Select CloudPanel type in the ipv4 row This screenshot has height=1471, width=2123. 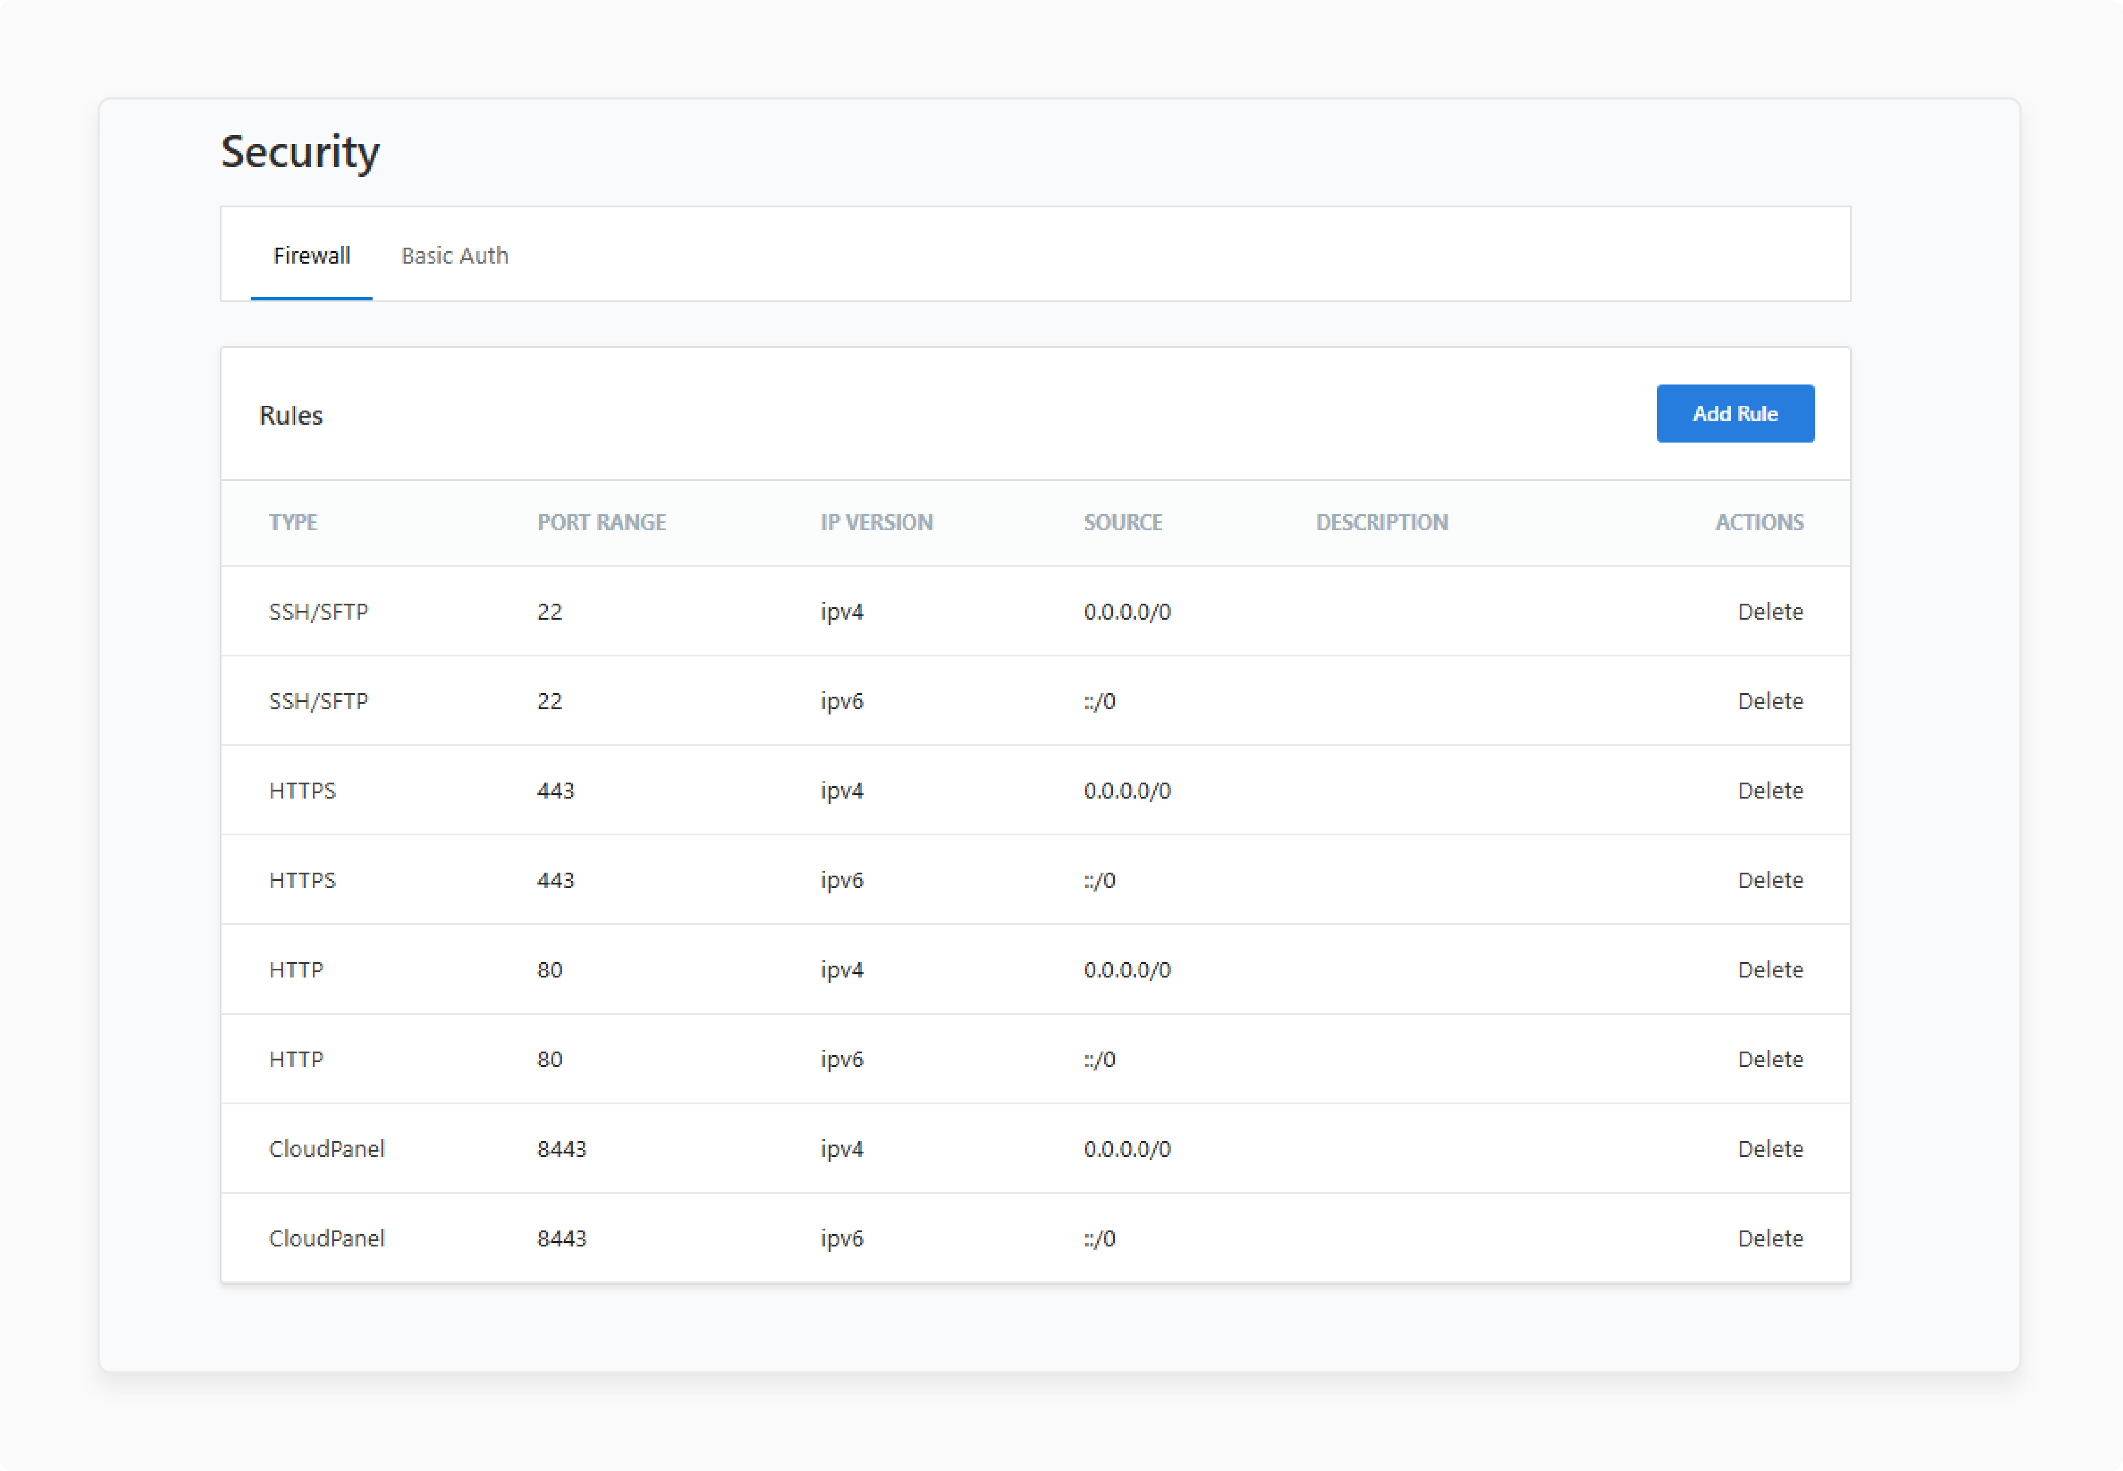(x=327, y=1148)
